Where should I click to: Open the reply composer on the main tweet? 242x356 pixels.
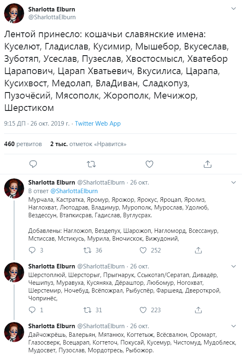[32, 164]
